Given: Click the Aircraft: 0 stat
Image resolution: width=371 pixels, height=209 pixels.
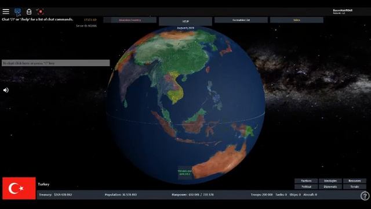Looking at the screenshot, I should (x=310, y=194).
